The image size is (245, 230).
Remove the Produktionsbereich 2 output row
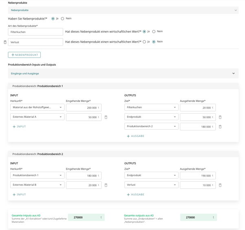pos(220,127)
